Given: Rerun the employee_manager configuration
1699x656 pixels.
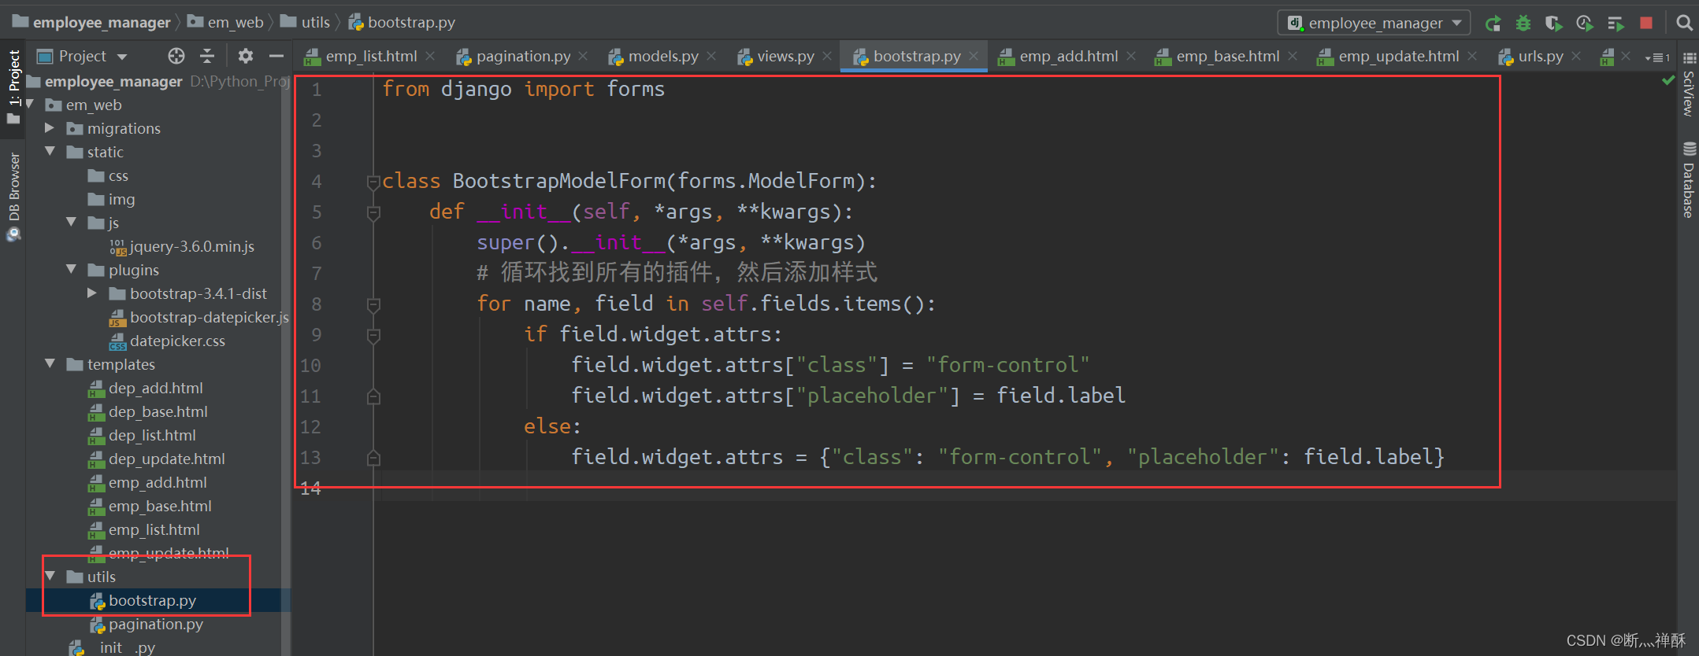Looking at the screenshot, I should tap(1493, 24).
